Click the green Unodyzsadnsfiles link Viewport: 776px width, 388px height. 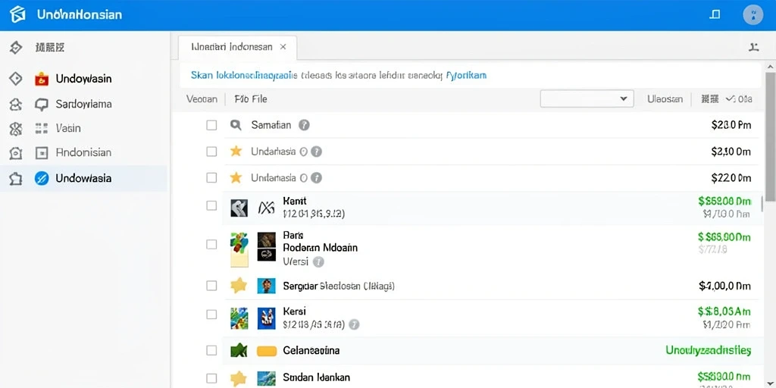coord(709,350)
